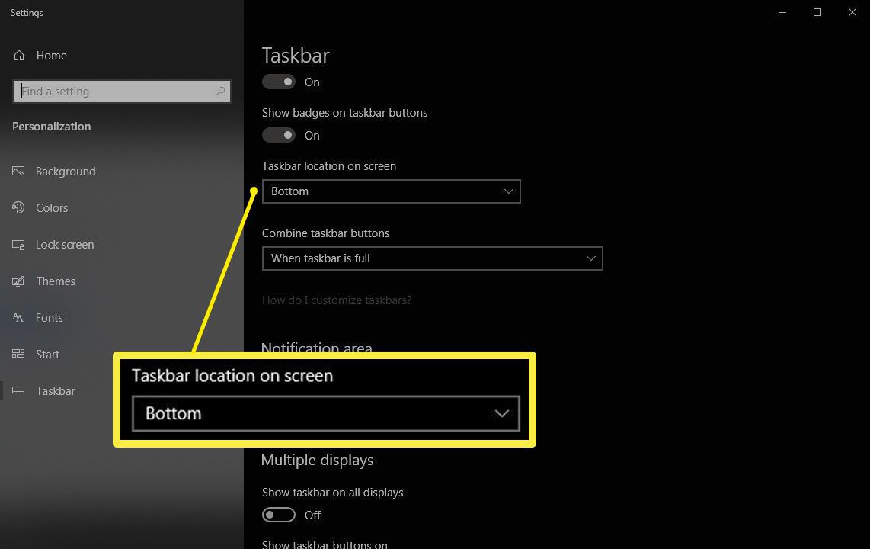The height and width of the screenshot is (549, 870).
Task: Click the Taskbar bar icon
Action: (x=18, y=390)
